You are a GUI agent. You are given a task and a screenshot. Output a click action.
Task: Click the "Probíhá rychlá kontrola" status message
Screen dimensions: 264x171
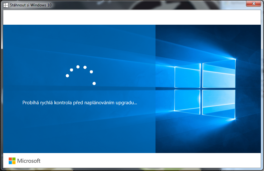[80, 103]
